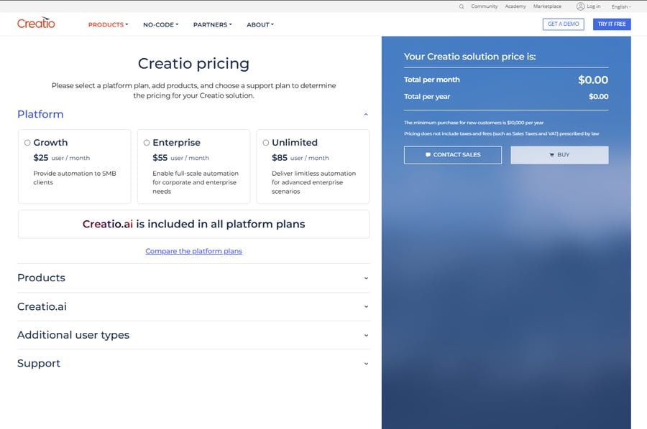Image resolution: width=647 pixels, height=429 pixels.
Task: Select the Enterprise plan radio button
Action: pos(147,143)
